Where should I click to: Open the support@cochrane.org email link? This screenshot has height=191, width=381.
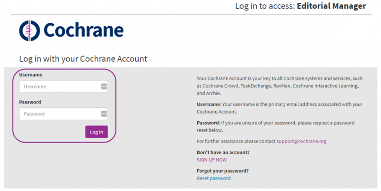point(301,141)
